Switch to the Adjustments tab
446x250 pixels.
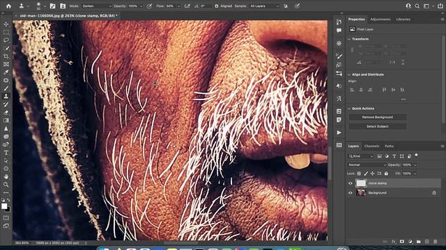[380, 19]
